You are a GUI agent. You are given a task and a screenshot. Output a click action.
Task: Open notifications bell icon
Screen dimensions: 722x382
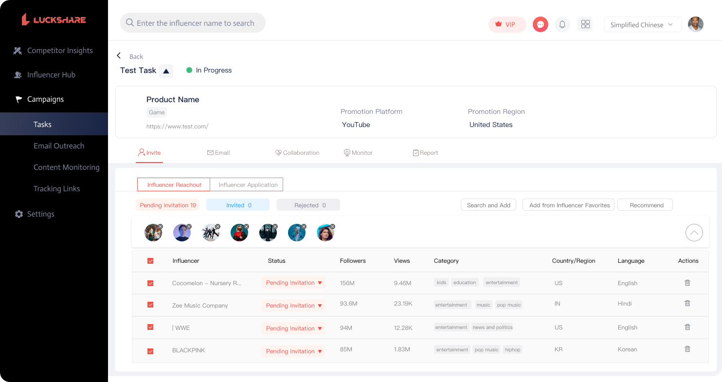tap(562, 24)
